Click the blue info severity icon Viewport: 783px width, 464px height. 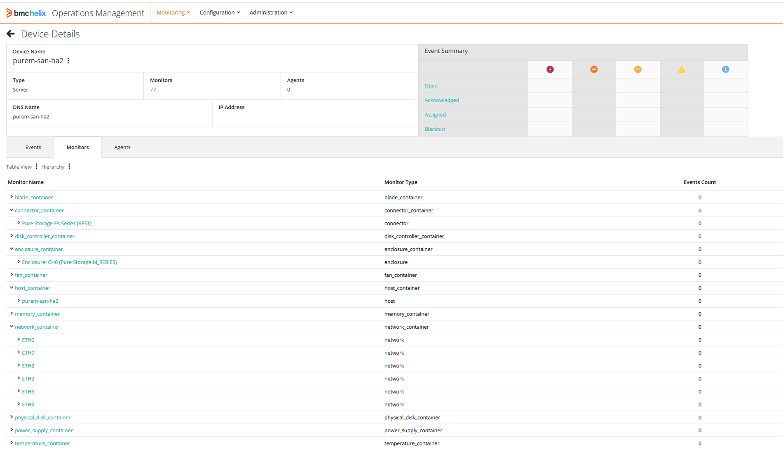coord(725,69)
